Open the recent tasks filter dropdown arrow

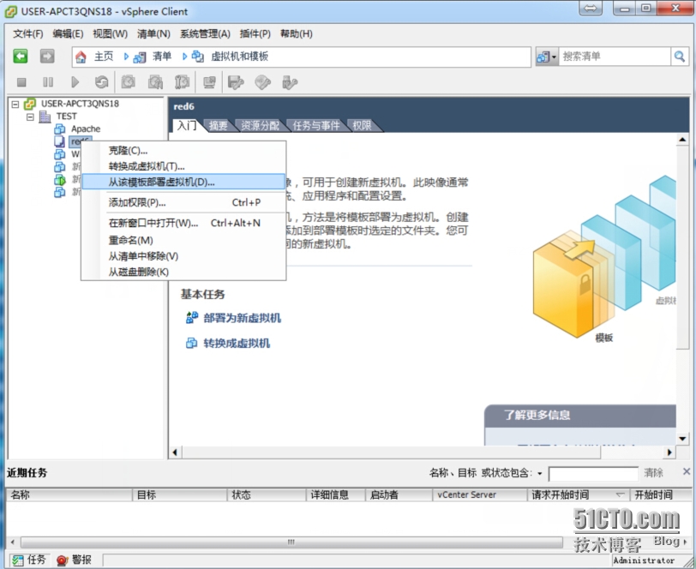click(x=540, y=474)
